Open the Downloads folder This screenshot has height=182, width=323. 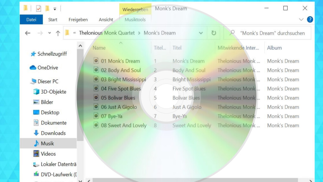point(53,133)
